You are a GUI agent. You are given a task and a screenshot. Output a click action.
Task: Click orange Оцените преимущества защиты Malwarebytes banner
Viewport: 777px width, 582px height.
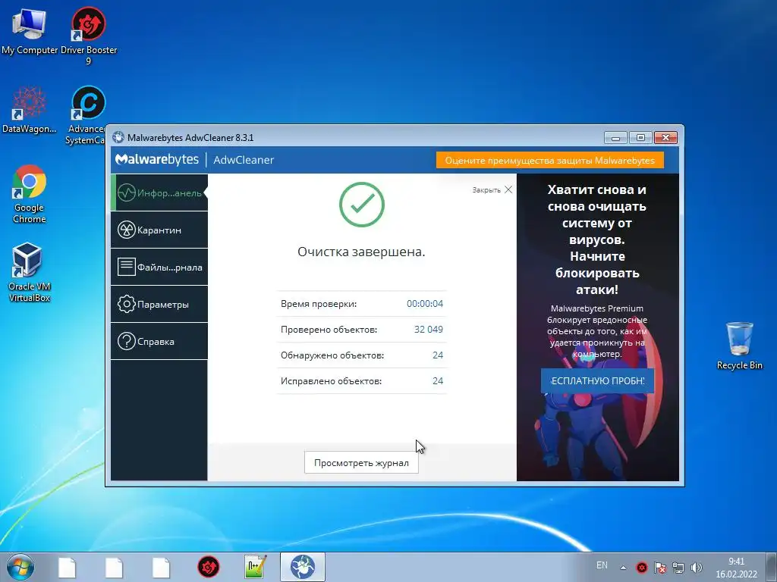pos(549,161)
